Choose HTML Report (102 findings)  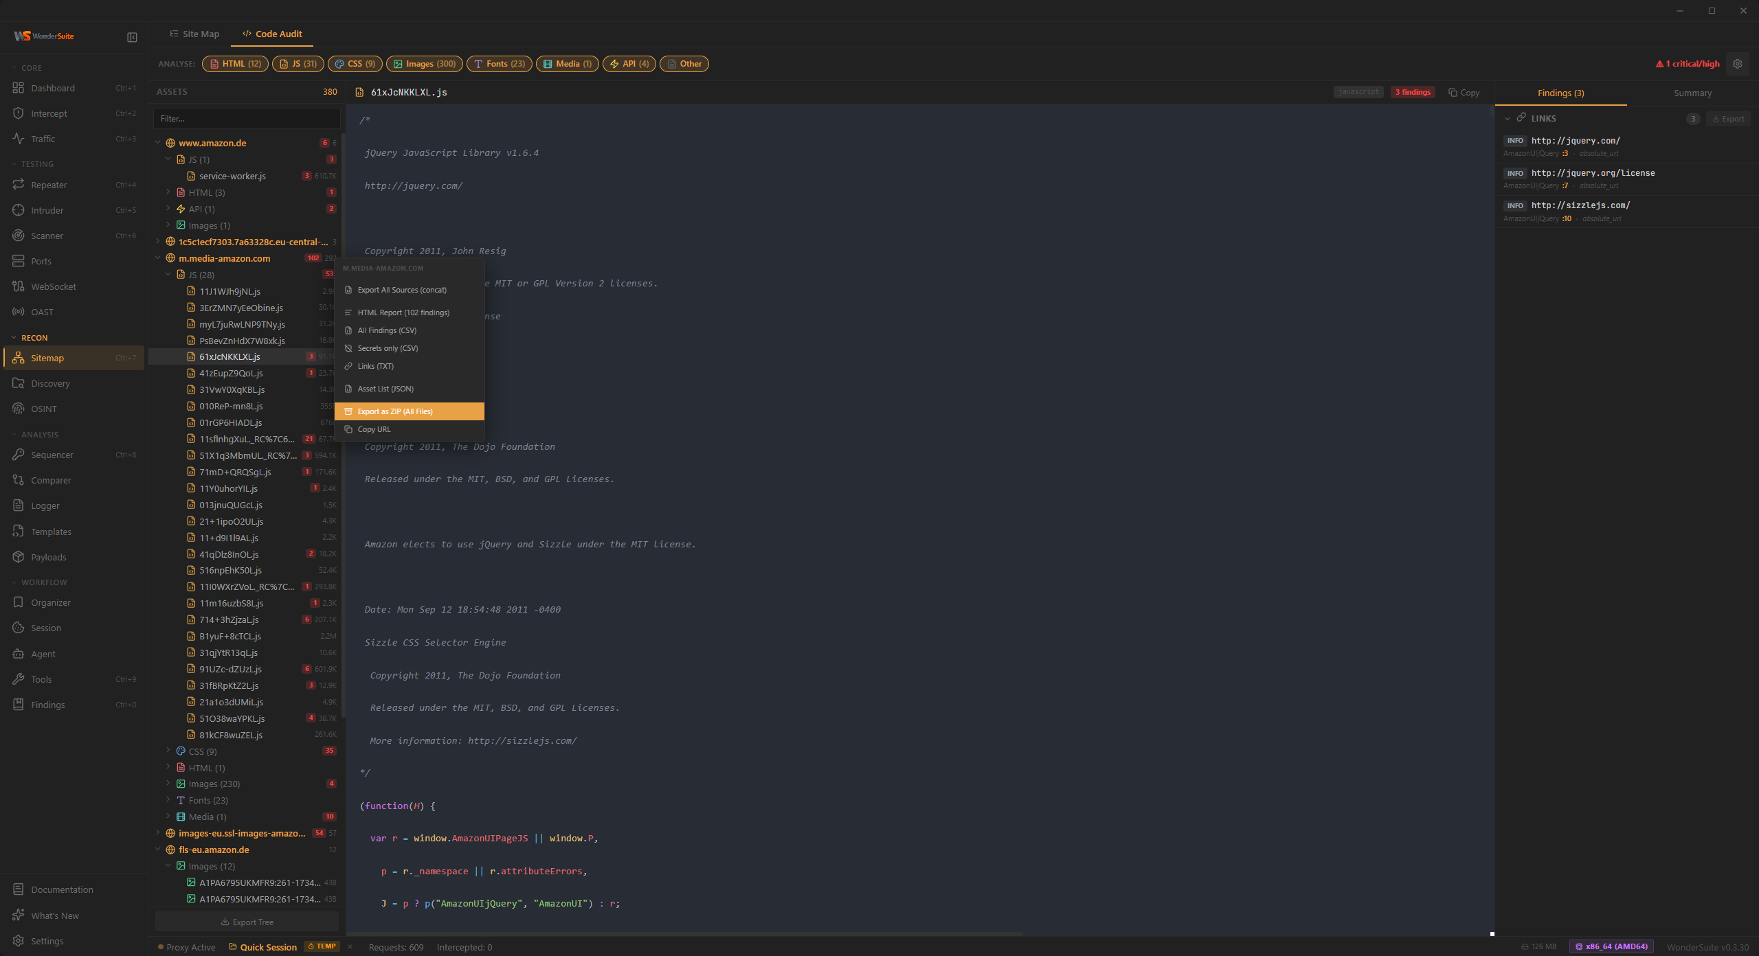(x=410, y=312)
